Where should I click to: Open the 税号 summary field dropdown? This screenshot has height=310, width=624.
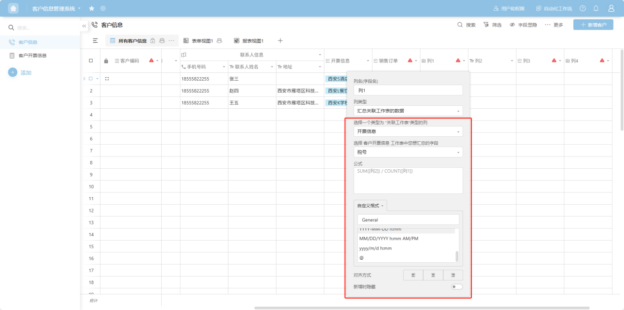pyautogui.click(x=408, y=153)
